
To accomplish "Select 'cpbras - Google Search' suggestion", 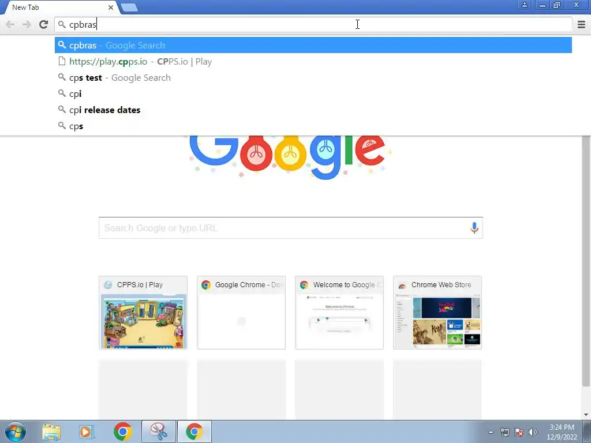I will pyautogui.click(x=313, y=45).
